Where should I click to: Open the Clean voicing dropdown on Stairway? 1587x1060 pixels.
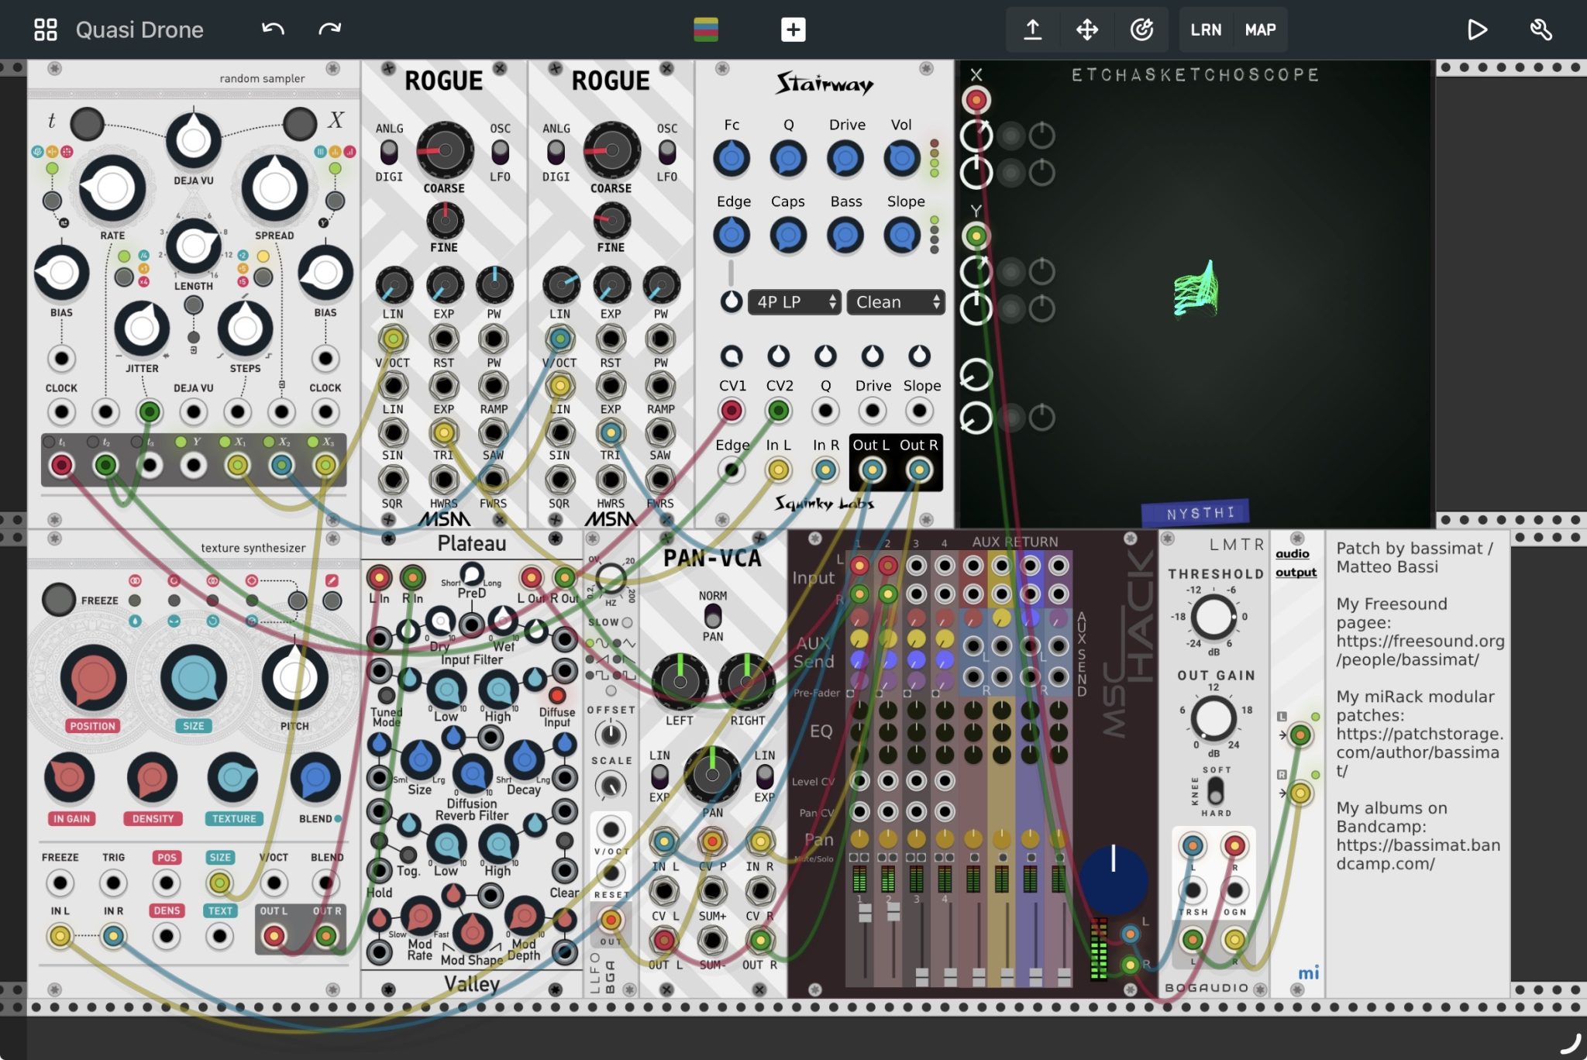tap(896, 301)
